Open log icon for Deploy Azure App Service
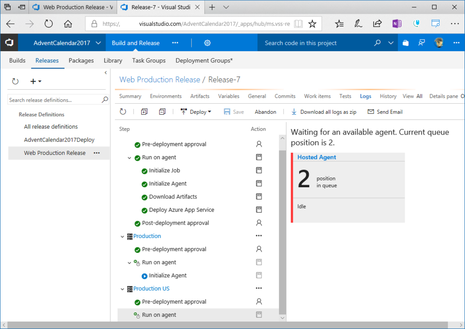This screenshot has height=329, width=465. [259, 209]
